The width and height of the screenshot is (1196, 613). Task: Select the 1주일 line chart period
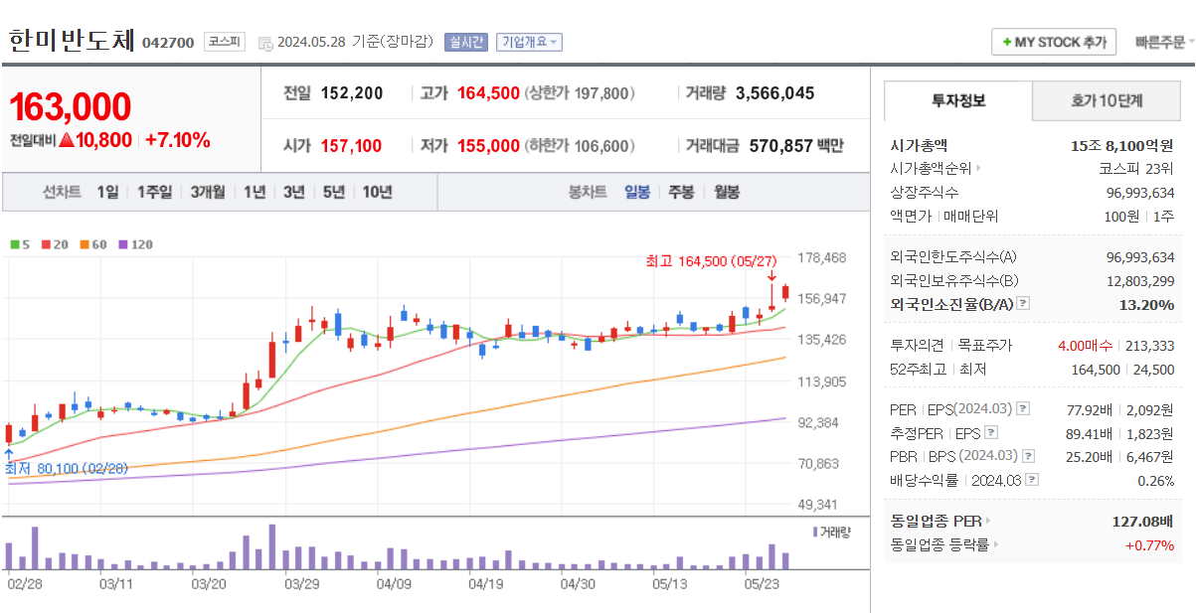(x=154, y=193)
